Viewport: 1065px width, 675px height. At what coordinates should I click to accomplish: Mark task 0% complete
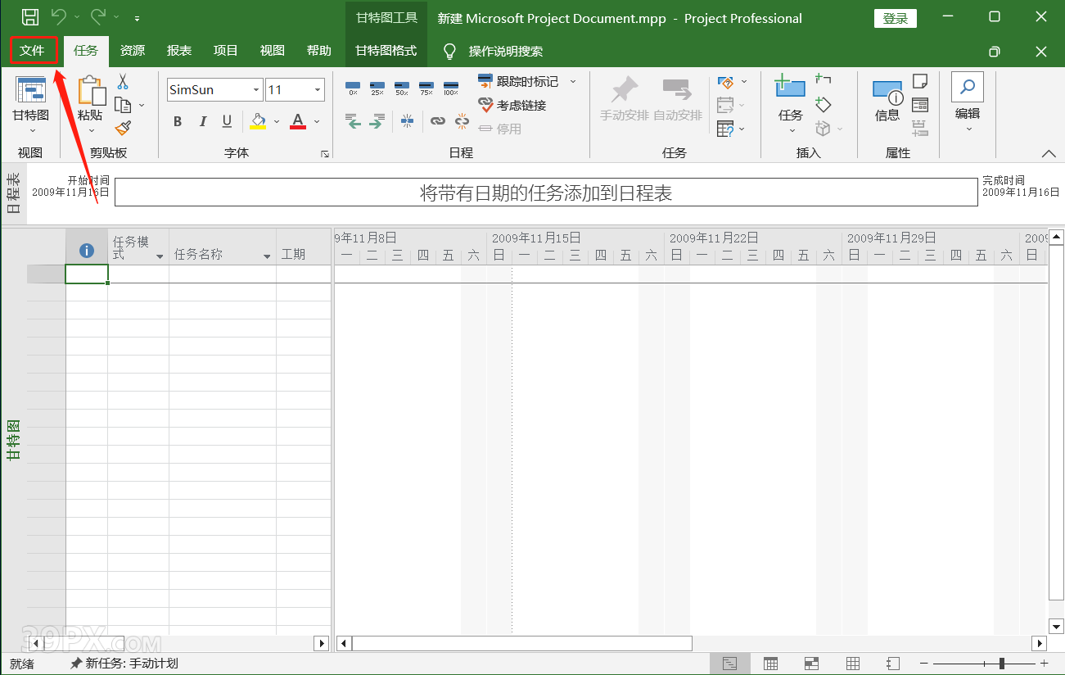click(x=353, y=88)
